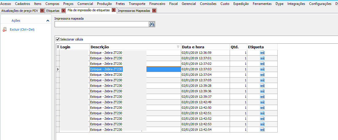
Task: Open the label icon for 12:36:59 row
Action: pos(262,53)
